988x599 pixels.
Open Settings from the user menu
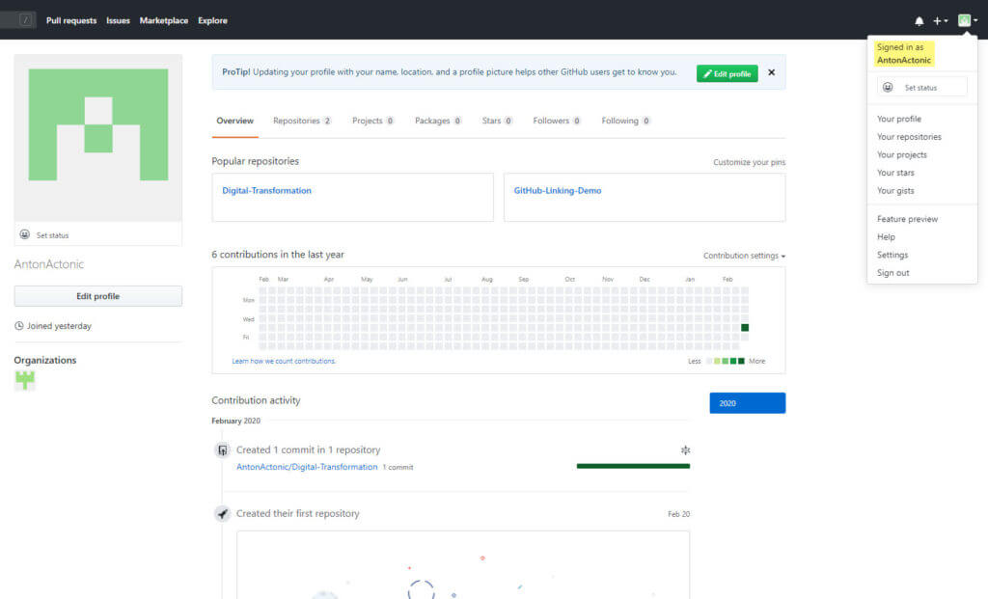[x=892, y=255]
